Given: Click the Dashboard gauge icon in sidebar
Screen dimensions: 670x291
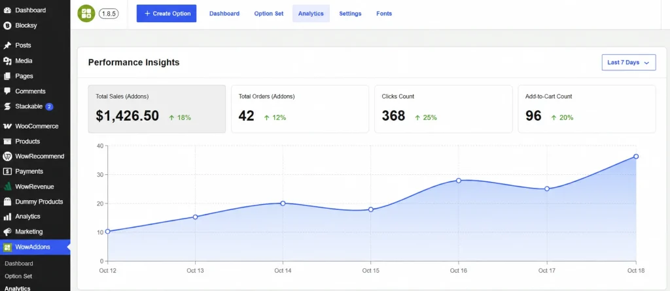Looking at the screenshot, I should coord(7,10).
